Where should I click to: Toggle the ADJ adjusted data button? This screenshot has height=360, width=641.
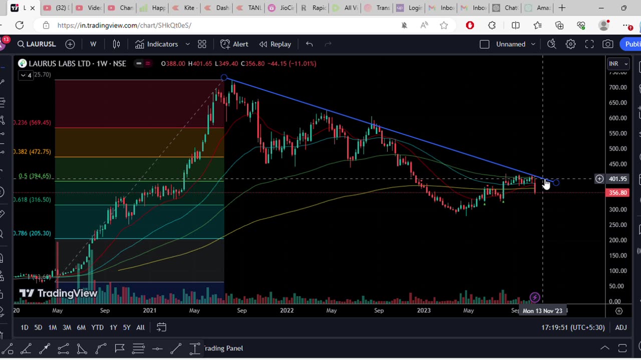(621, 327)
